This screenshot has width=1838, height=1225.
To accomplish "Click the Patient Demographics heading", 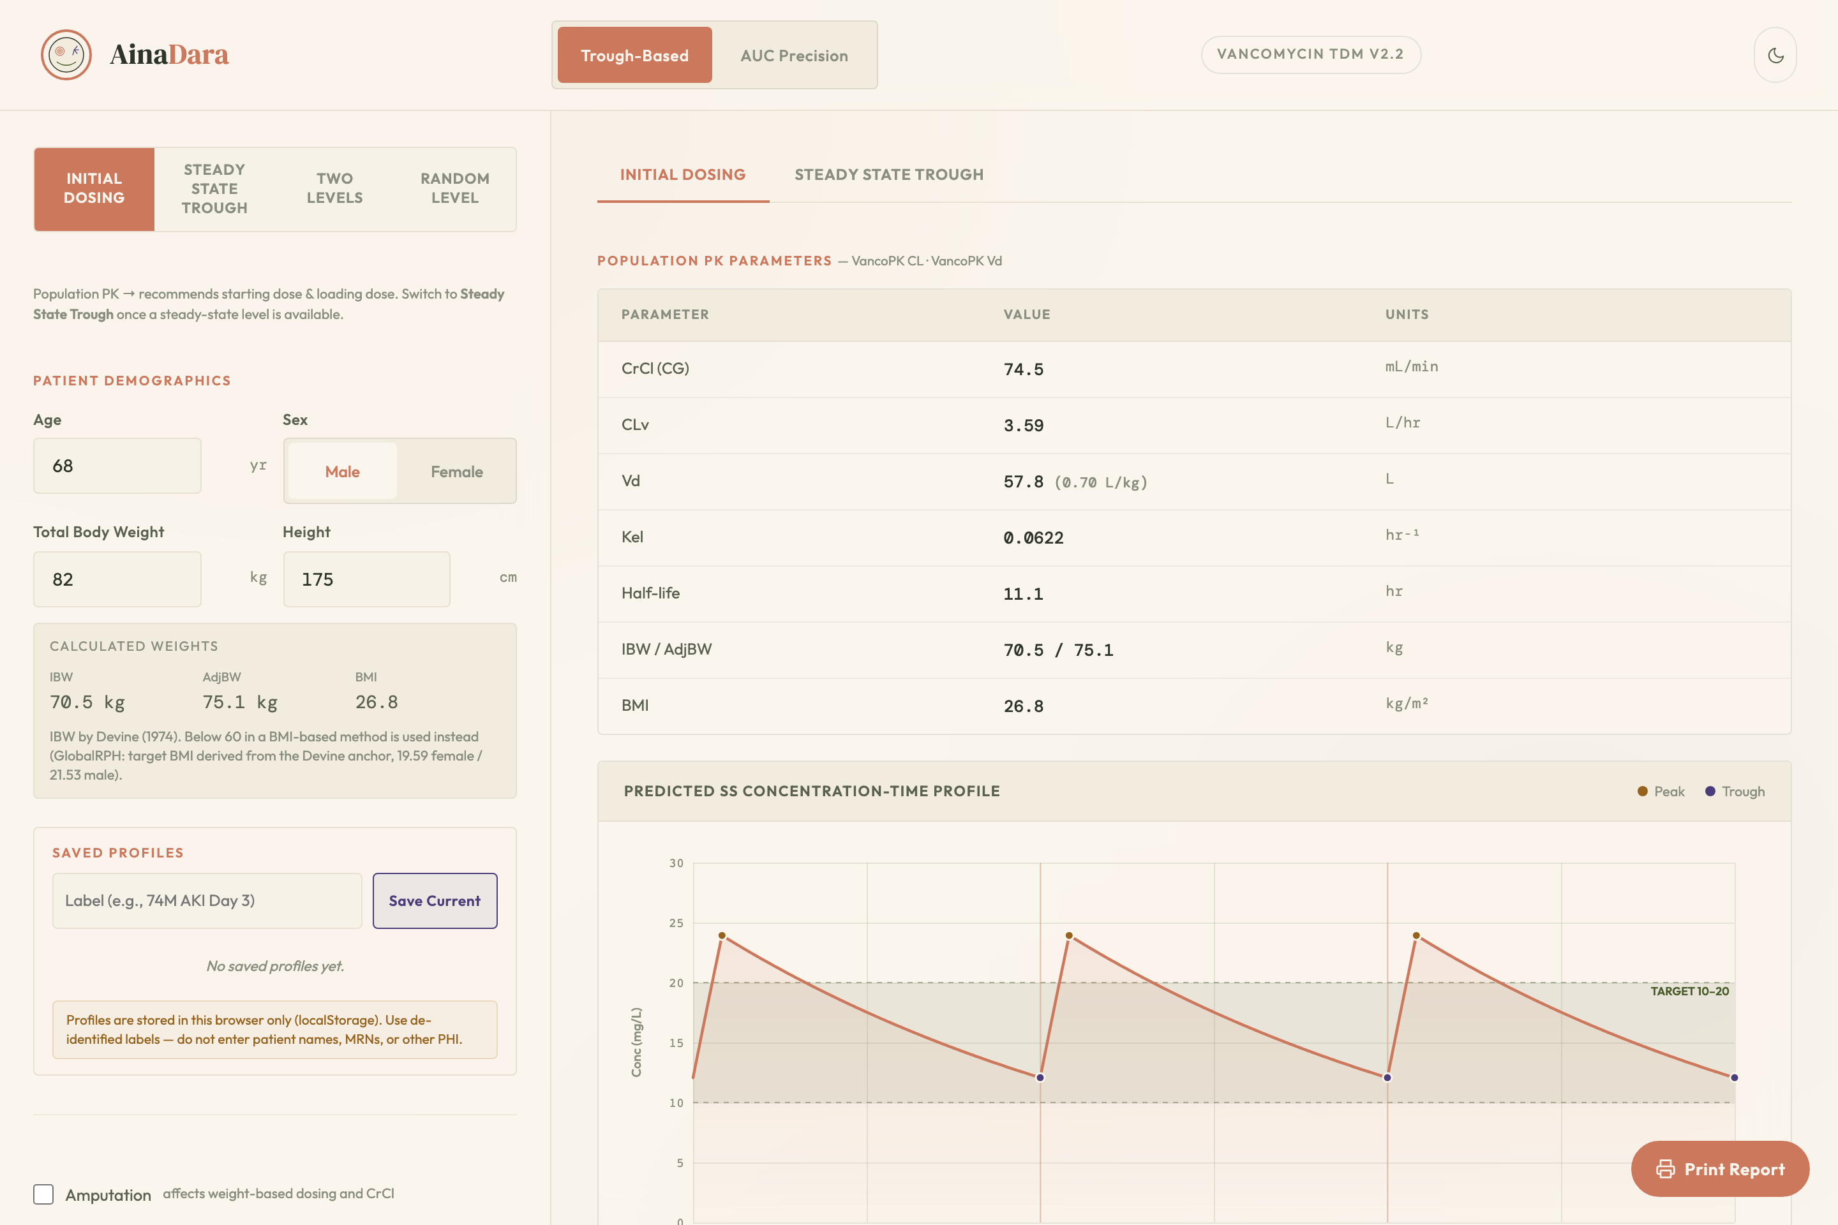I will point(132,380).
